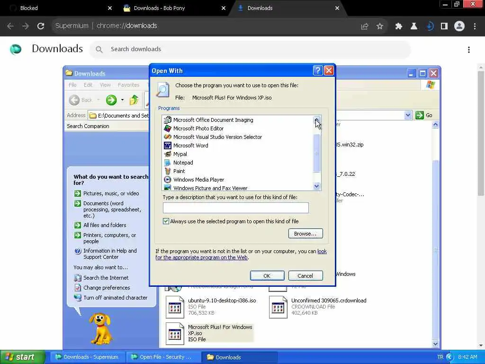485x364 pixels.
Task: Click Cancel in Open With dialog
Action: (305, 276)
